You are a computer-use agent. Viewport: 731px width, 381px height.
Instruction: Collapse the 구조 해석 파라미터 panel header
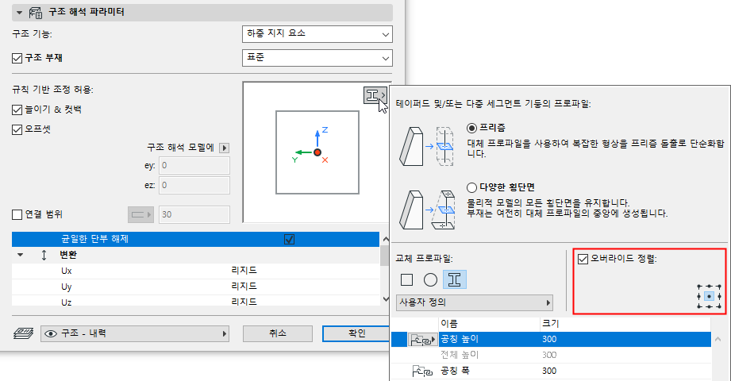pyautogui.click(x=19, y=13)
